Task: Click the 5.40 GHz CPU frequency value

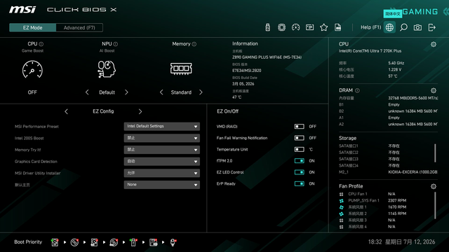Action: click(x=396, y=63)
